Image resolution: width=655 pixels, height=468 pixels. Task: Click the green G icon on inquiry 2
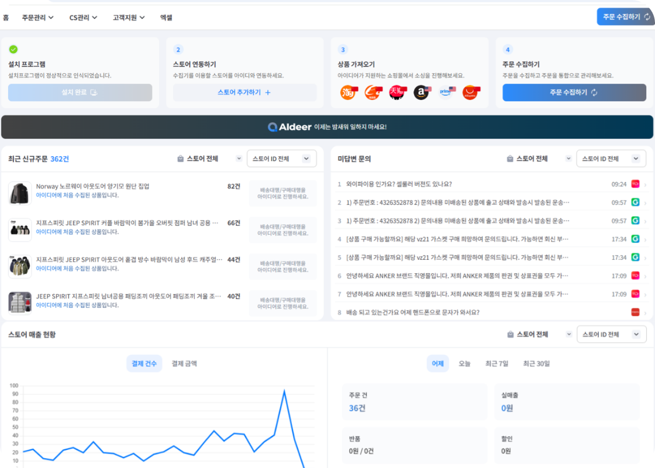click(635, 202)
